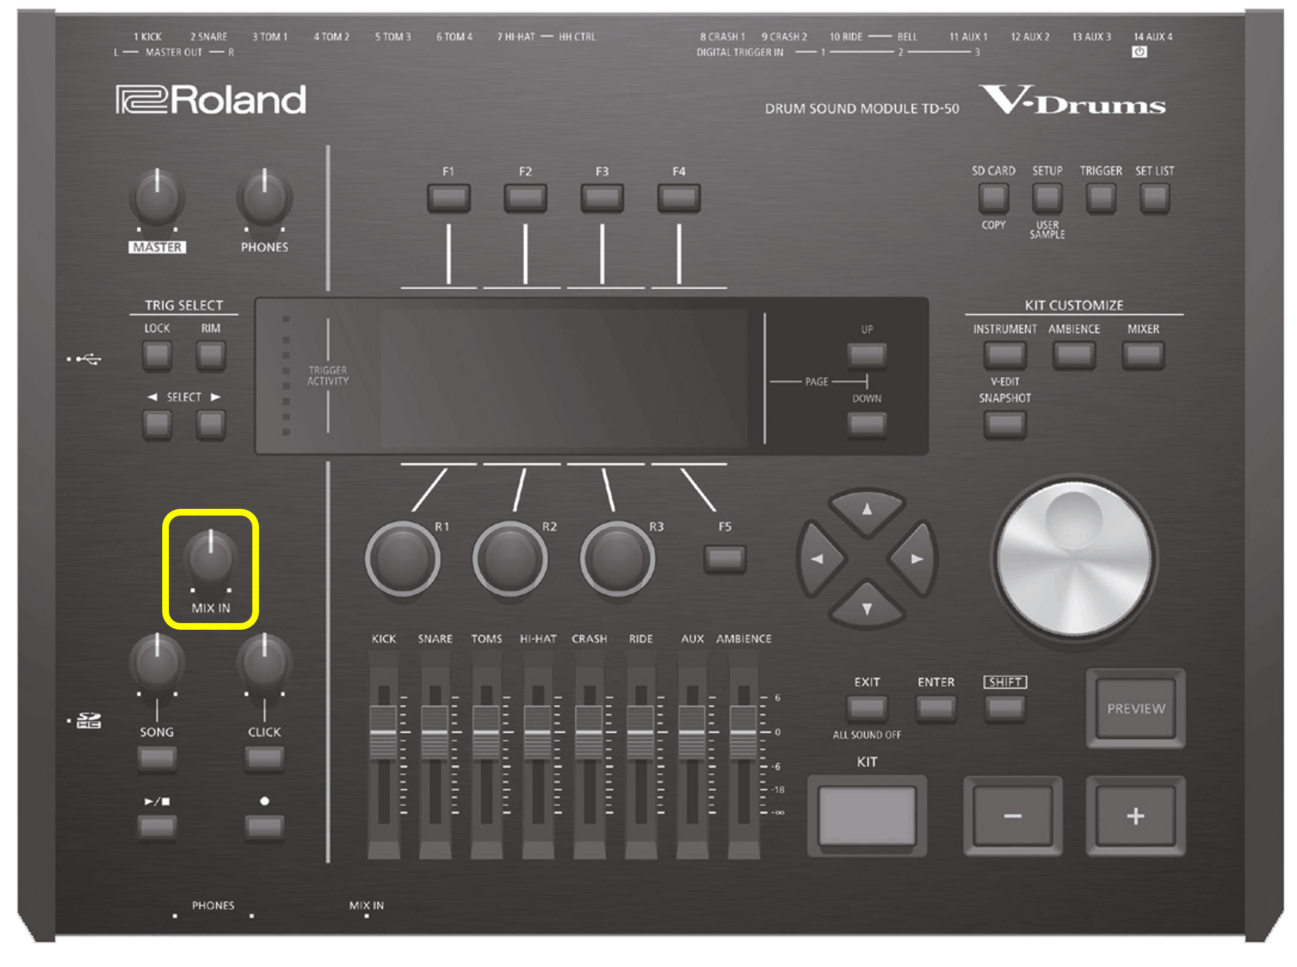Move the CRASH fader

pos(589,733)
